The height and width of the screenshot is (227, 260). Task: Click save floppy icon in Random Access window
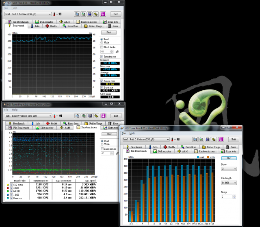90,116
